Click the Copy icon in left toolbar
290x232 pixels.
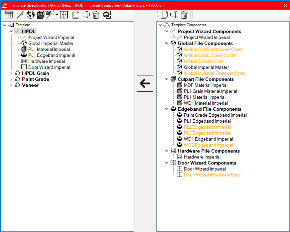point(75,15)
